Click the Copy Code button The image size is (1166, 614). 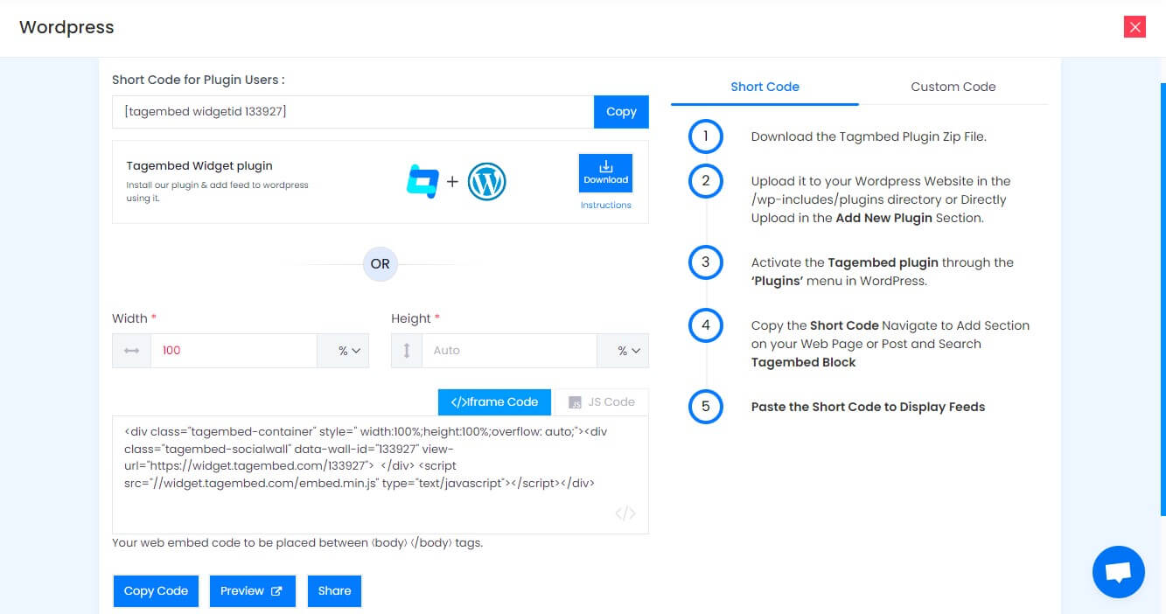156,590
